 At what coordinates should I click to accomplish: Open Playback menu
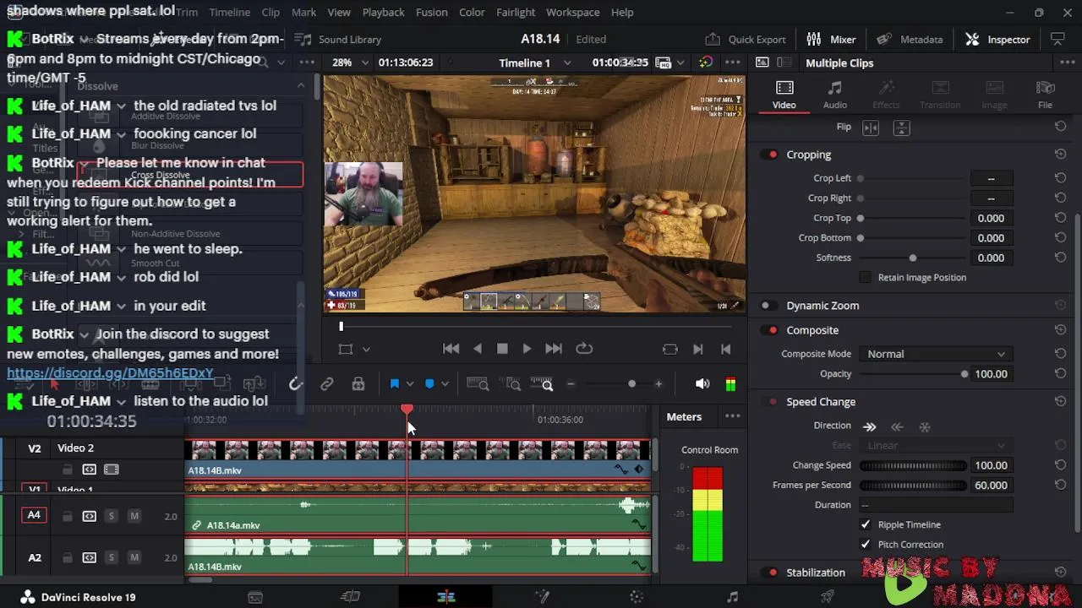384,12
